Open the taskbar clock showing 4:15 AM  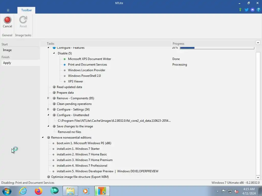click(249, 191)
